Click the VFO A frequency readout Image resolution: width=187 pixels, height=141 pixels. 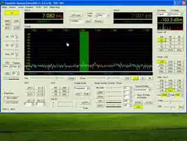(x=44, y=16)
